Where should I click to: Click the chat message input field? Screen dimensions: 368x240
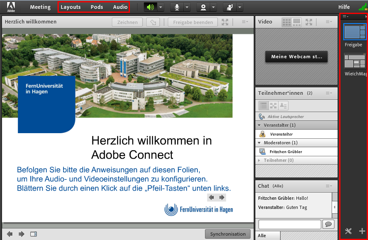[x=290, y=224]
